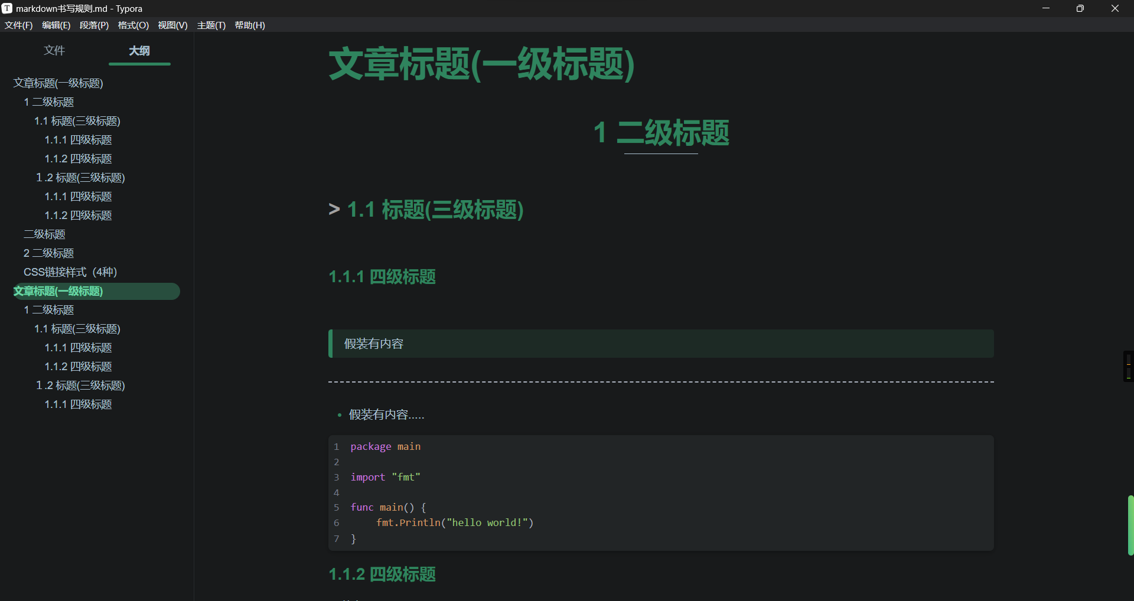The height and width of the screenshot is (601, 1134).
Task: Open the 主题(T) menu
Action: [211, 25]
